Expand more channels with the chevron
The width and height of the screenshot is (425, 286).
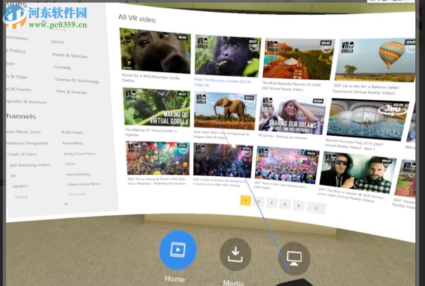66,204
